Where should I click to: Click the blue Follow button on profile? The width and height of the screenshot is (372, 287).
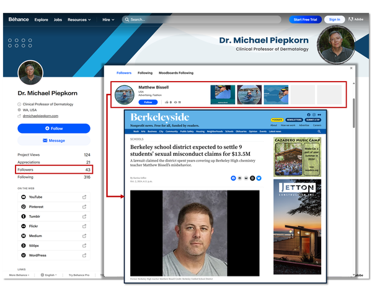pyautogui.click(x=54, y=128)
